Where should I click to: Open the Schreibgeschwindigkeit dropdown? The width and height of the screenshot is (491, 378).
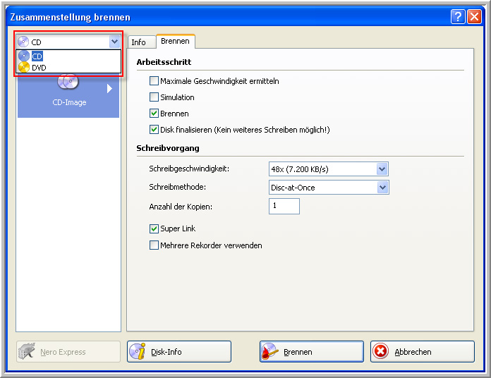(382, 169)
